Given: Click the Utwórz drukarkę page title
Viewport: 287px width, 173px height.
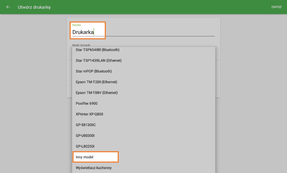Looking at the screenshot, I should (34, 7).
